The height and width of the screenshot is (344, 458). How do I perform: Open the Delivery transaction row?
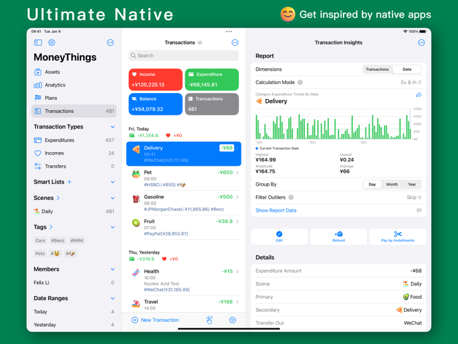(184, 154)
